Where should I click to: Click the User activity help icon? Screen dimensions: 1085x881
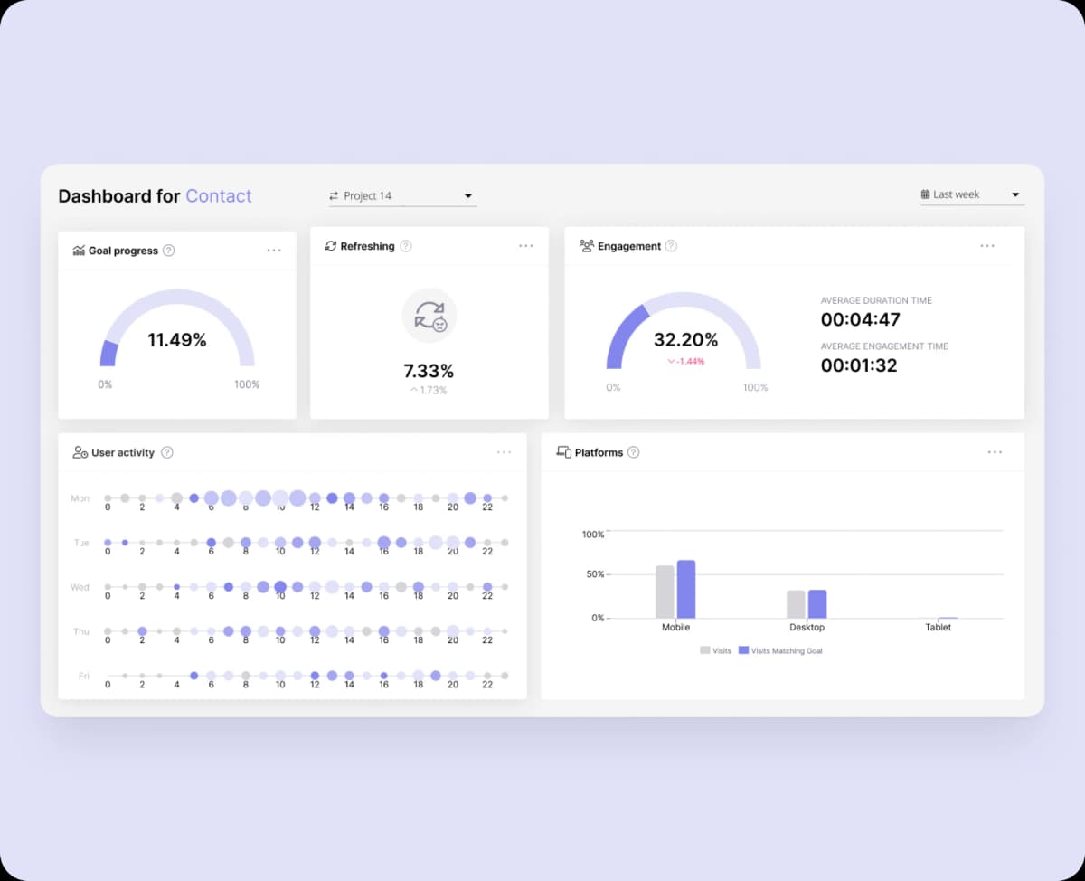(166, 452)
